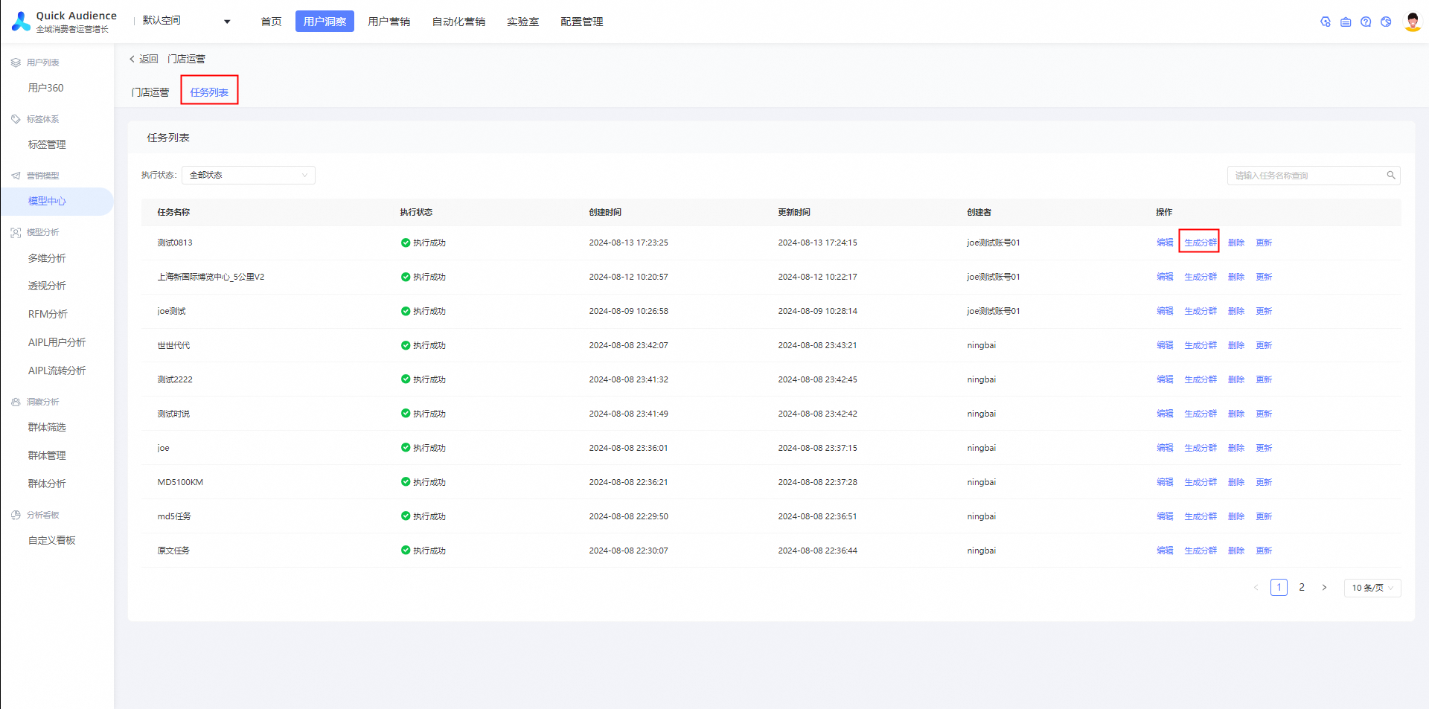Click the 返回 link
This screenshot has width=1429, height=709.
click(x=149, y=59)
